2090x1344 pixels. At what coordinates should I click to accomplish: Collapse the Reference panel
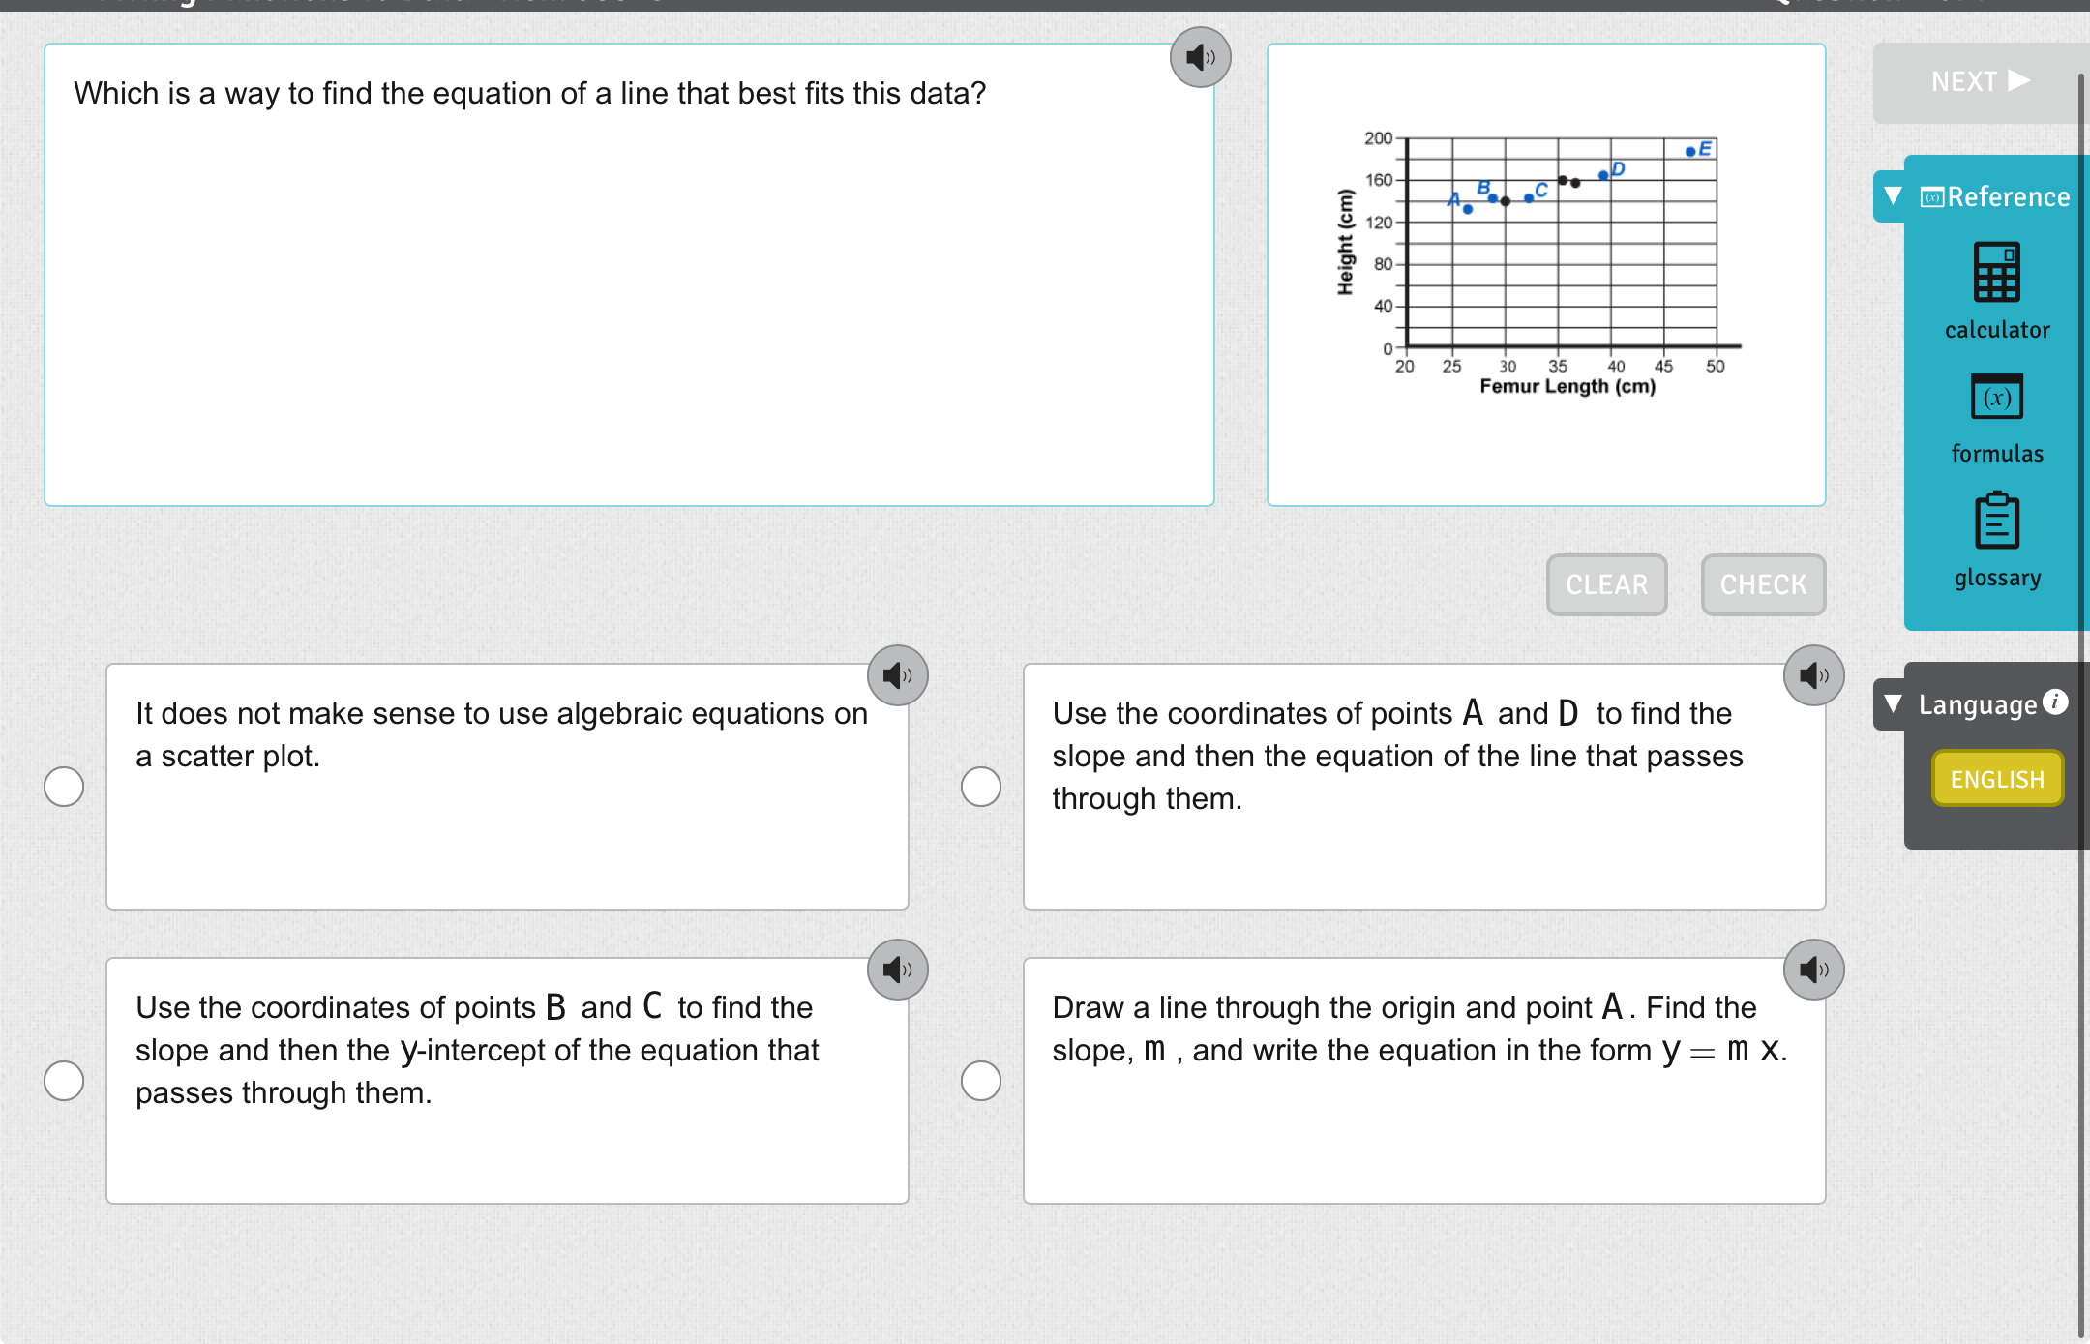[x=1893, y=195]
